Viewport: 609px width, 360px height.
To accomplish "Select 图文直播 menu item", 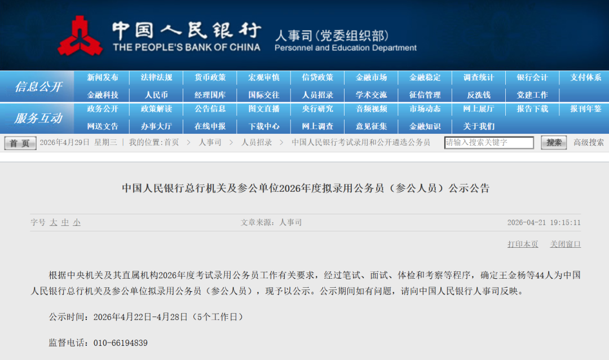I will click(x=264, y=109).
